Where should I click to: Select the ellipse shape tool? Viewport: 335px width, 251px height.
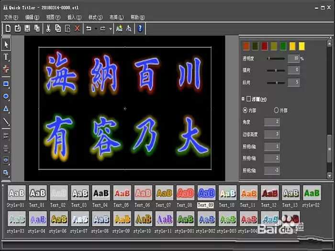6,97
